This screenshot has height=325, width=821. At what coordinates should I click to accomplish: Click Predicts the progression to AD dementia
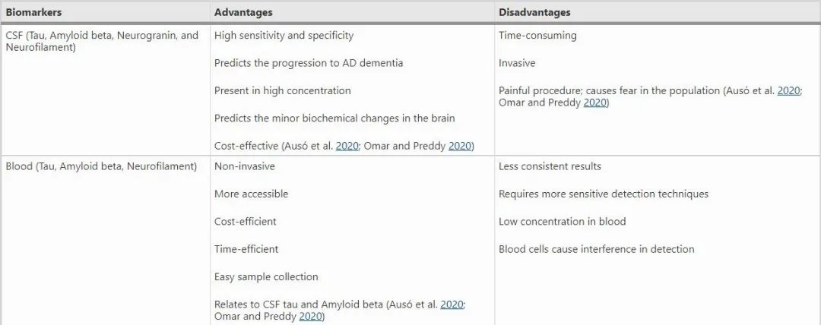[309, 63]
